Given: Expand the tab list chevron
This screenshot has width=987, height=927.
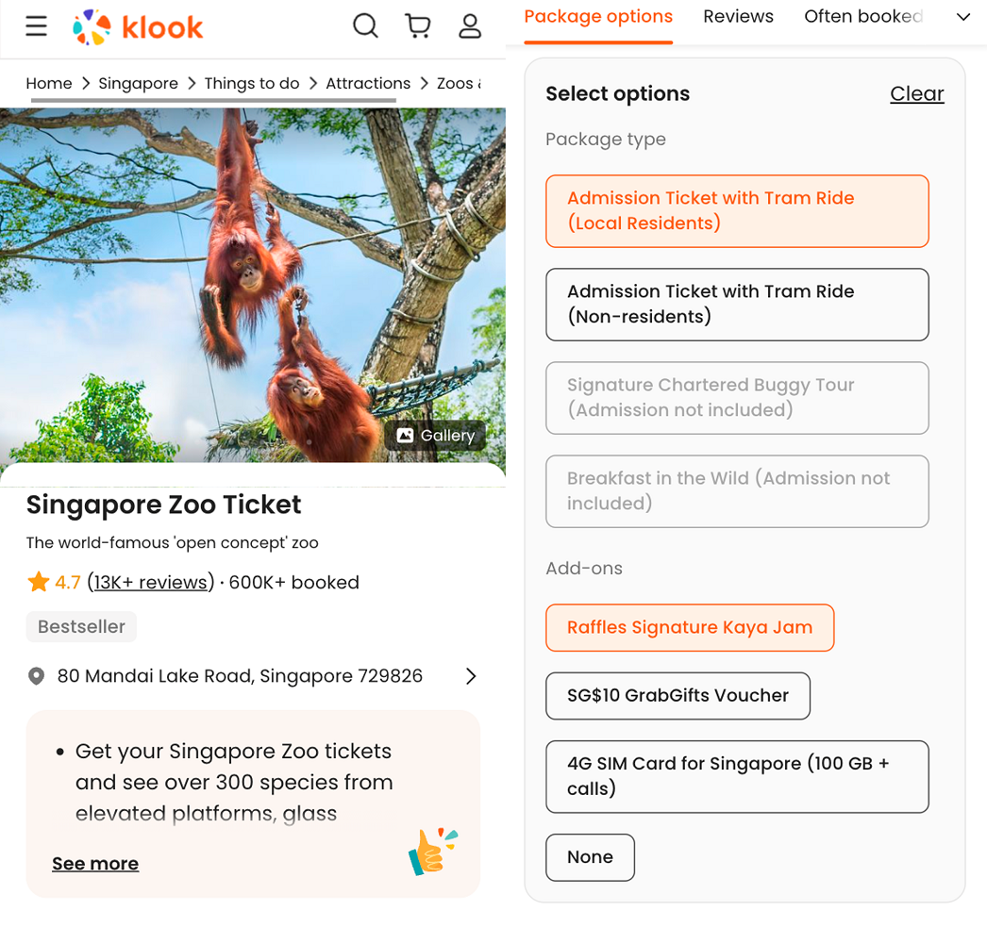Looking at the screenshot, I should click(x=962, y=17).
